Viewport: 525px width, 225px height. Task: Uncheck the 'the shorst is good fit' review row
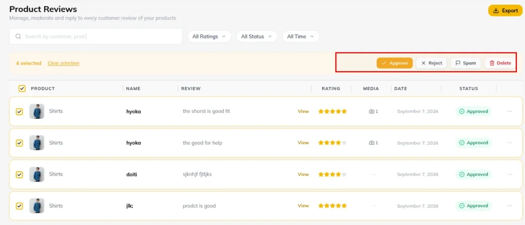[x=19, y=111]
